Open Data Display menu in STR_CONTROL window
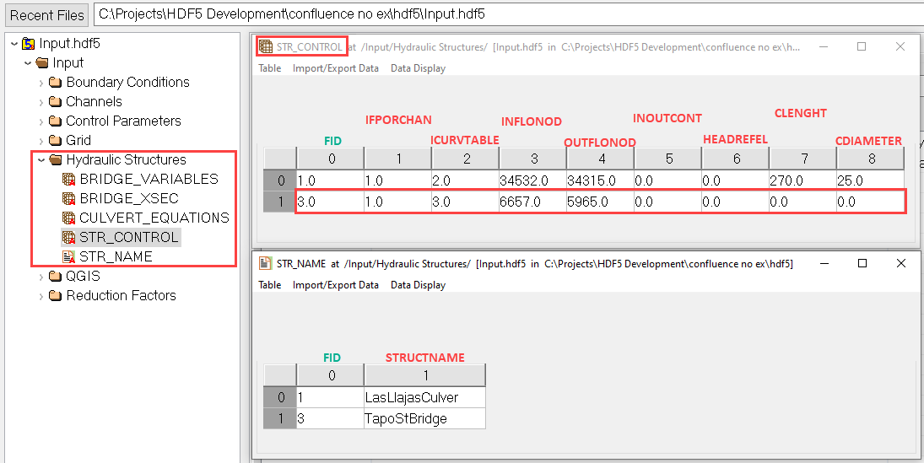924x463 pixels. tap(418, 68)
